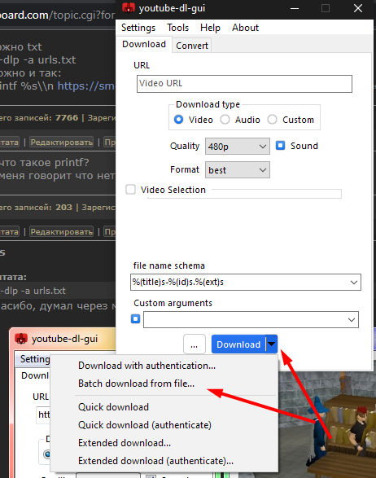
Task: Open the Quality 480p dropdown
Action: tap(238, 147)
